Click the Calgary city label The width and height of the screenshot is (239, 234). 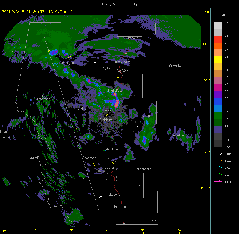point(111,168)
